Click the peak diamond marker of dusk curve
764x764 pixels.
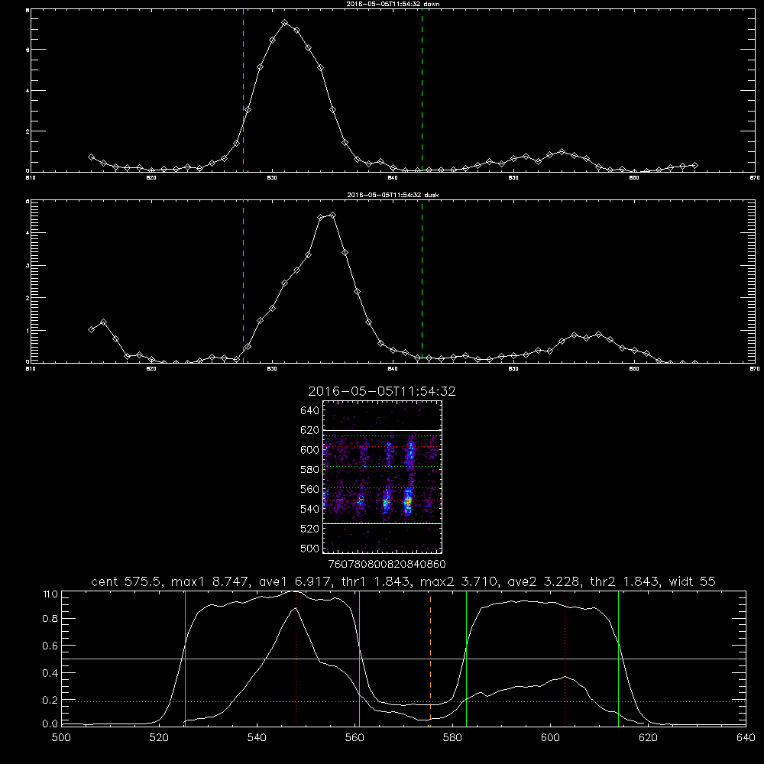pyautogui.click(x=333, y=215)
